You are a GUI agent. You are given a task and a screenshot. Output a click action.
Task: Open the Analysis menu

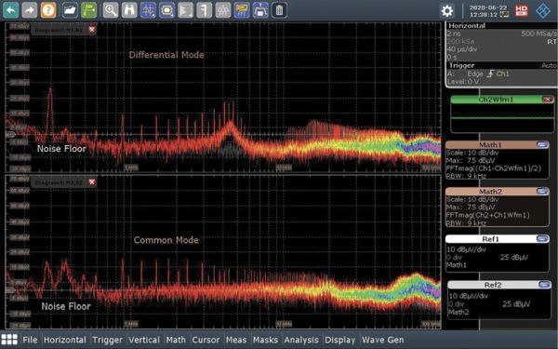(x=301, y=340)
